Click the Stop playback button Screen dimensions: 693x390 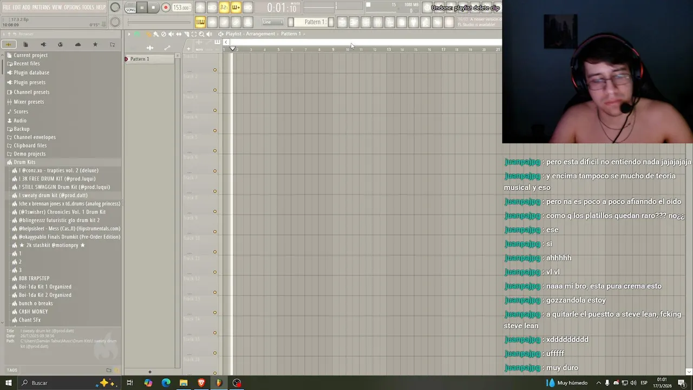pyautogui.click(x=153, y=8)
